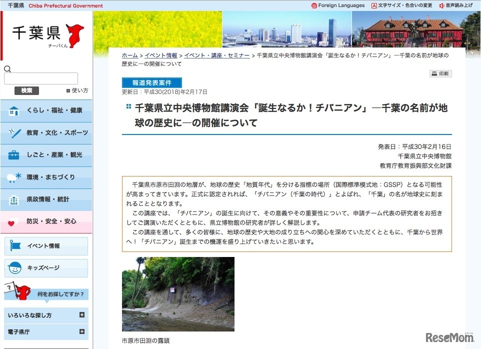This screenshot has height=349, width=481.
Task: Click the globe icon for Foreign Languages
Action: coord(314,5)
